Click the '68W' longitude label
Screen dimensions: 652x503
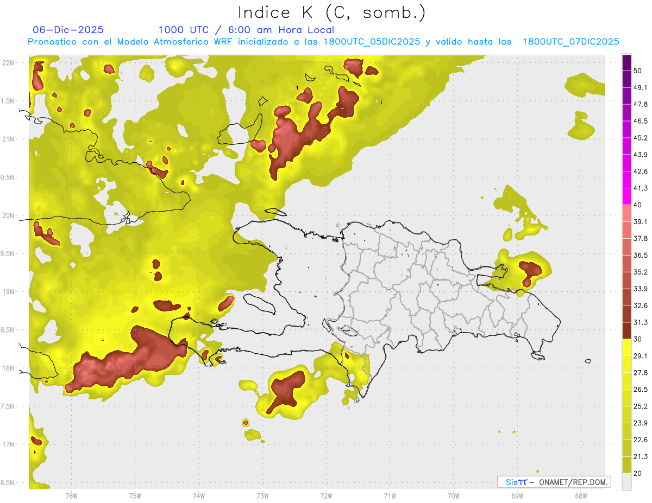580,495
